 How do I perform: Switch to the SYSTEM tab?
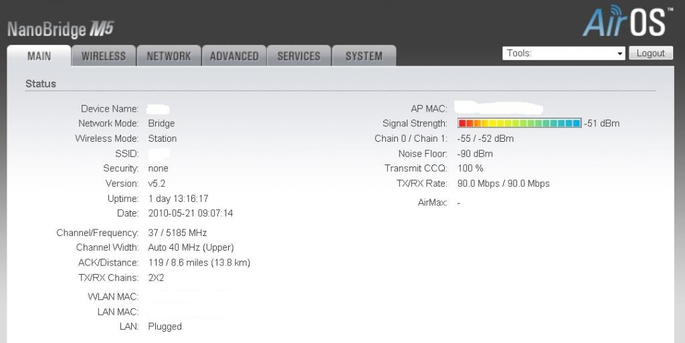[364, 56]
